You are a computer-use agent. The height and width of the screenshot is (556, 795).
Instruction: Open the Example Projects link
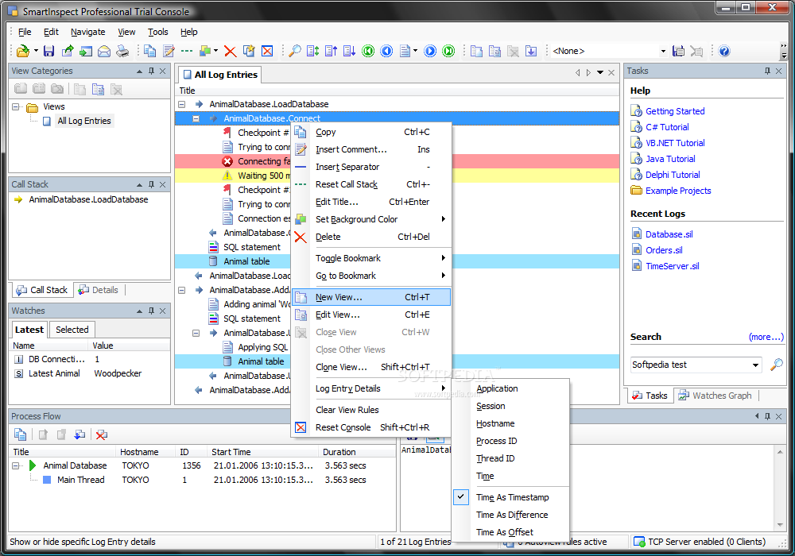(x=678, y=191)
